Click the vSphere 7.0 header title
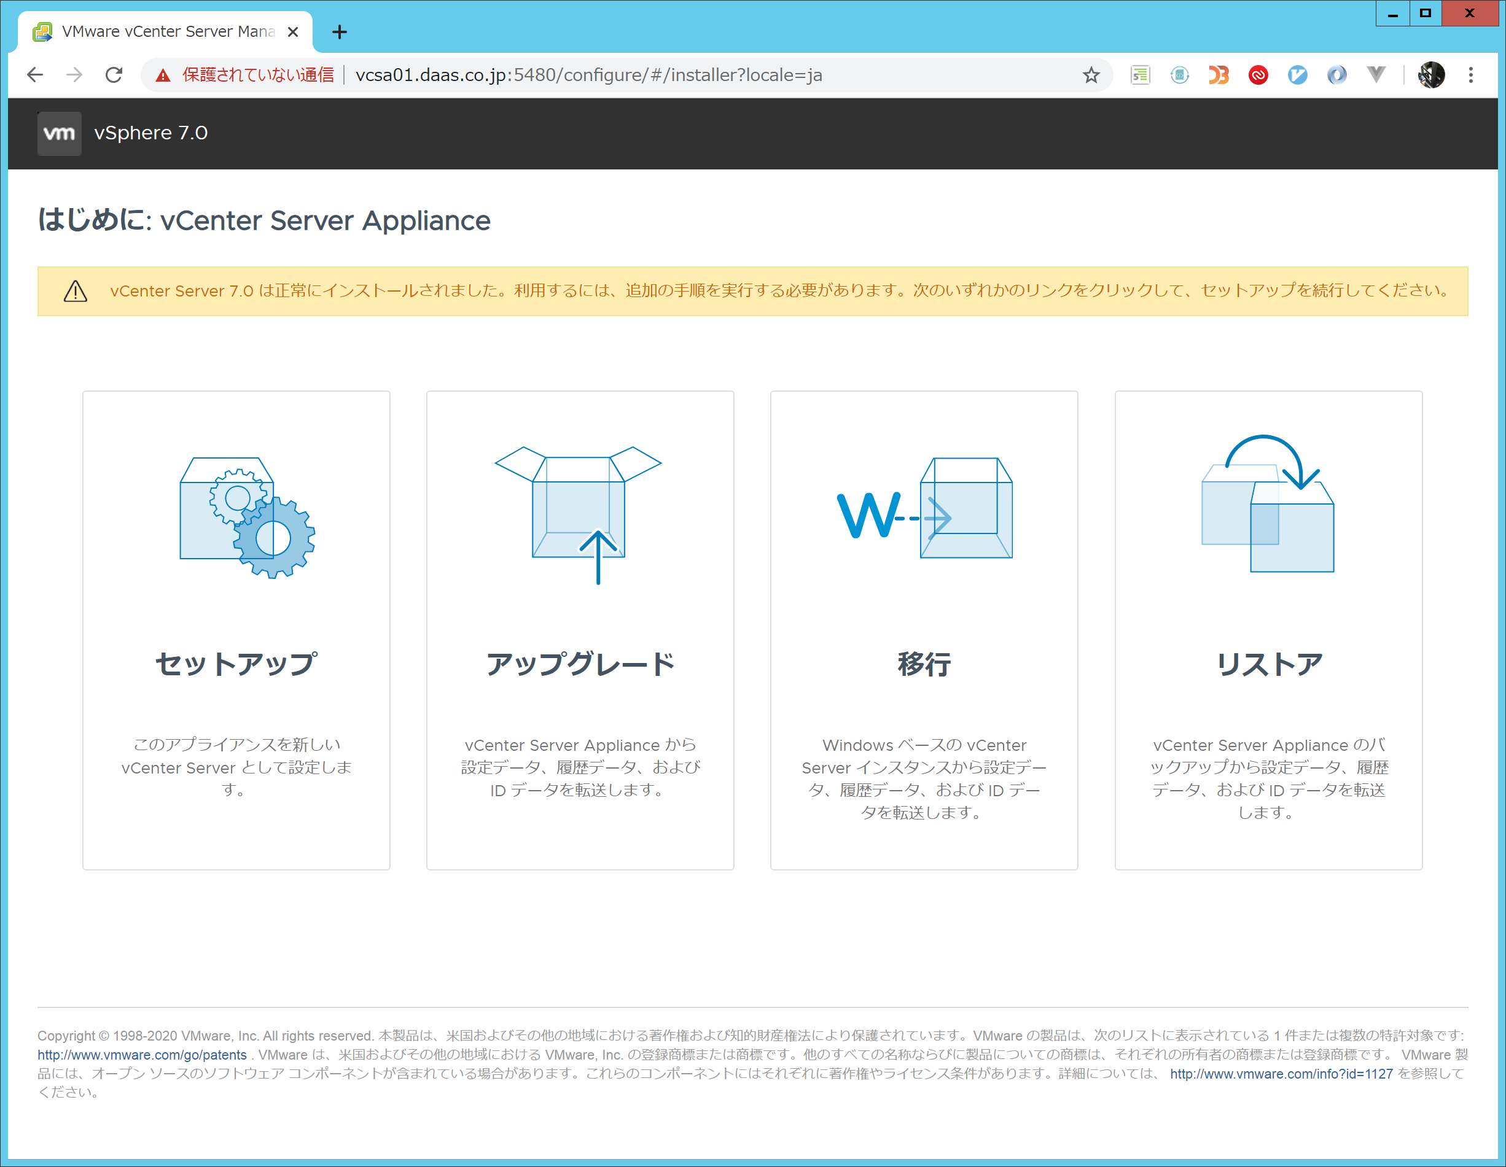 (151, 133)
